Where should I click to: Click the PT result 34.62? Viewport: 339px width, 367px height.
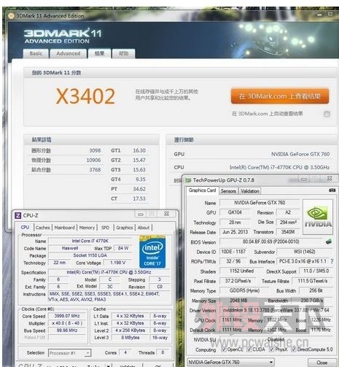pyautogui.click(x=139, y=189)
